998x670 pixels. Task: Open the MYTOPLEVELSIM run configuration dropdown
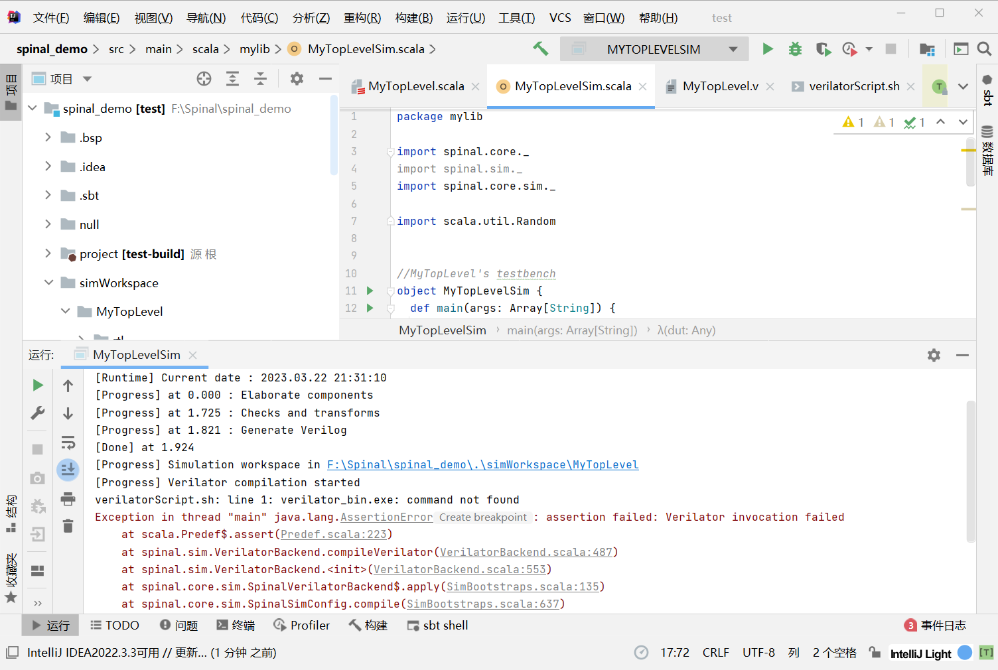[x=733, y=48]
